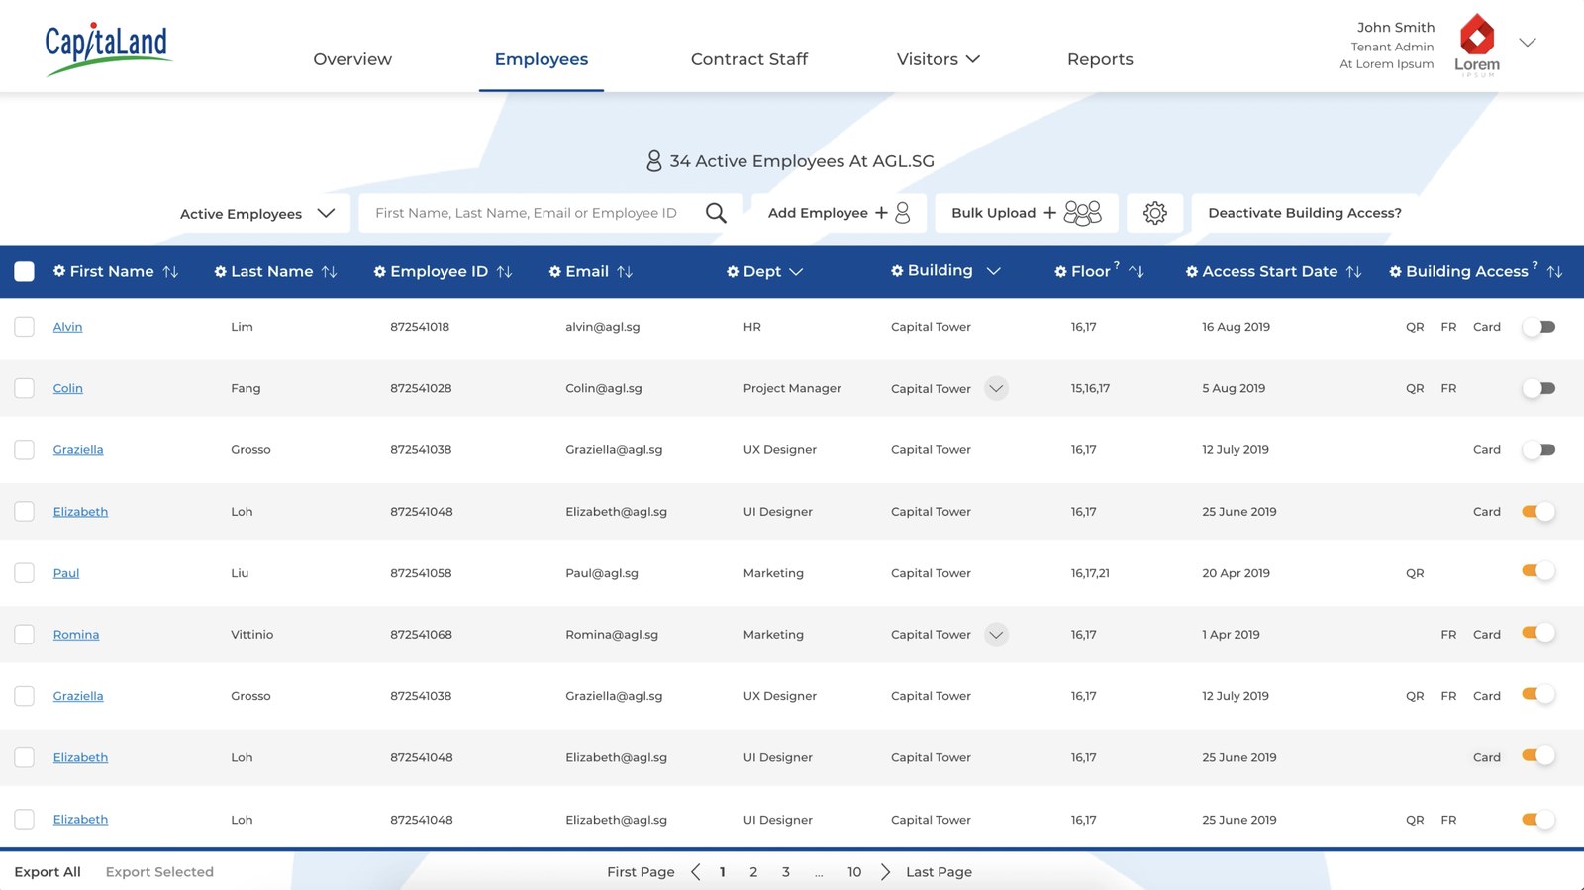This screenshot has width=1584, height=890.
Task: Click the Lorem Ipsum tenant logo
Action: 1477,45
